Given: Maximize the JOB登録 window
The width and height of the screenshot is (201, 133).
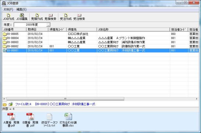Looking at the screenshot, I should point(186,3).
